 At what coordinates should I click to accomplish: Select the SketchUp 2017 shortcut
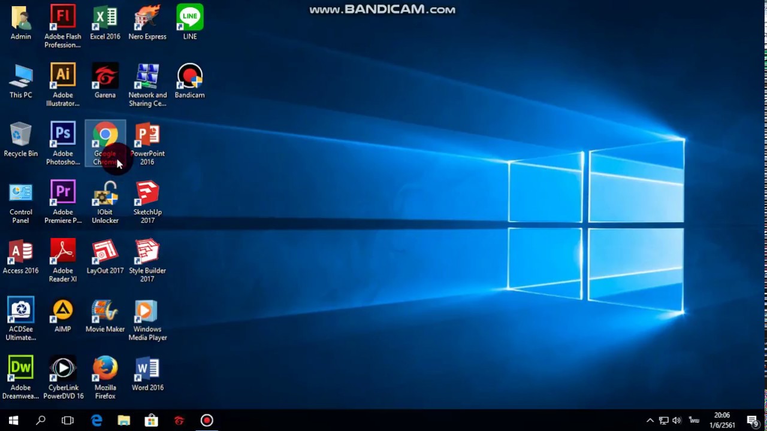click(147, 202)
